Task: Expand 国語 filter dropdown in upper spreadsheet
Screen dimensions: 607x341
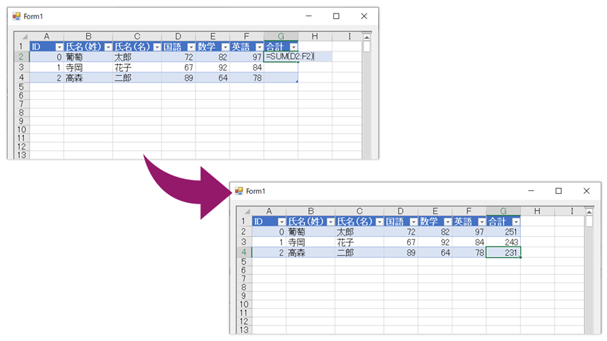Action: tap(188, 47)
